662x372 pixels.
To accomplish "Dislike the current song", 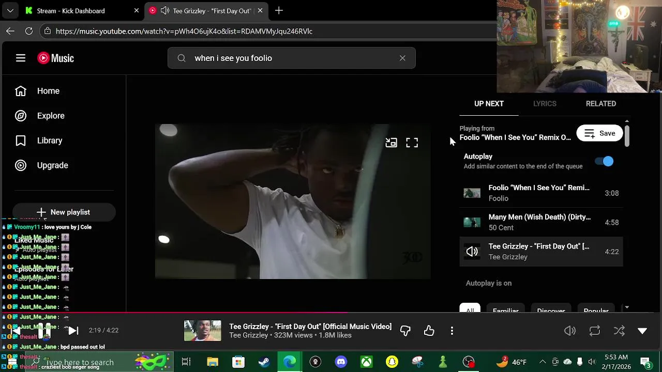I will [x=405, y=331].
